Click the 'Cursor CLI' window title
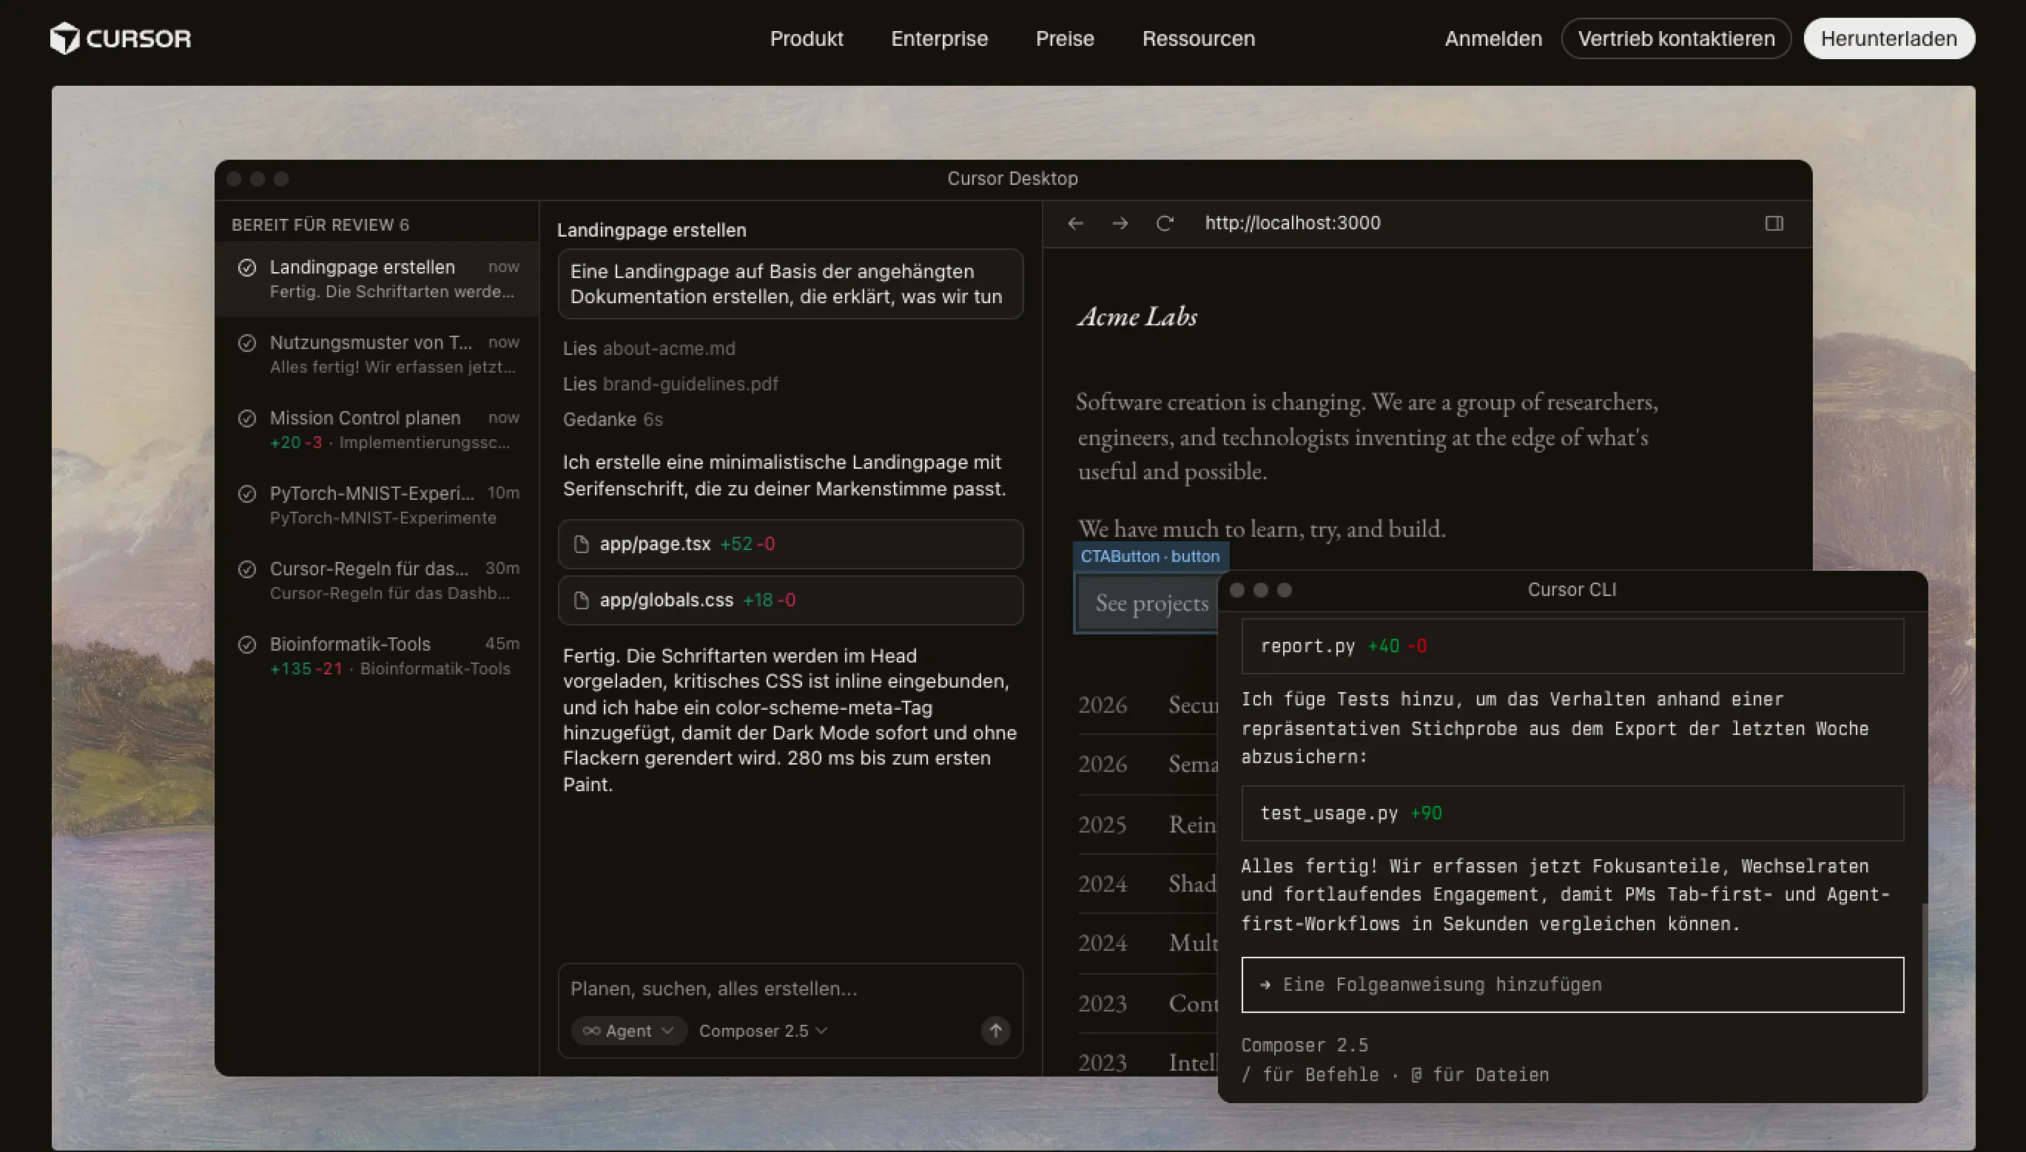2026x1152 pixels. 1572,589
